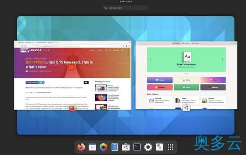The height and width of the screenshot is (155, 246).
Task: Click the omg! ubuntu! site logo
Action: coord(31,50)
